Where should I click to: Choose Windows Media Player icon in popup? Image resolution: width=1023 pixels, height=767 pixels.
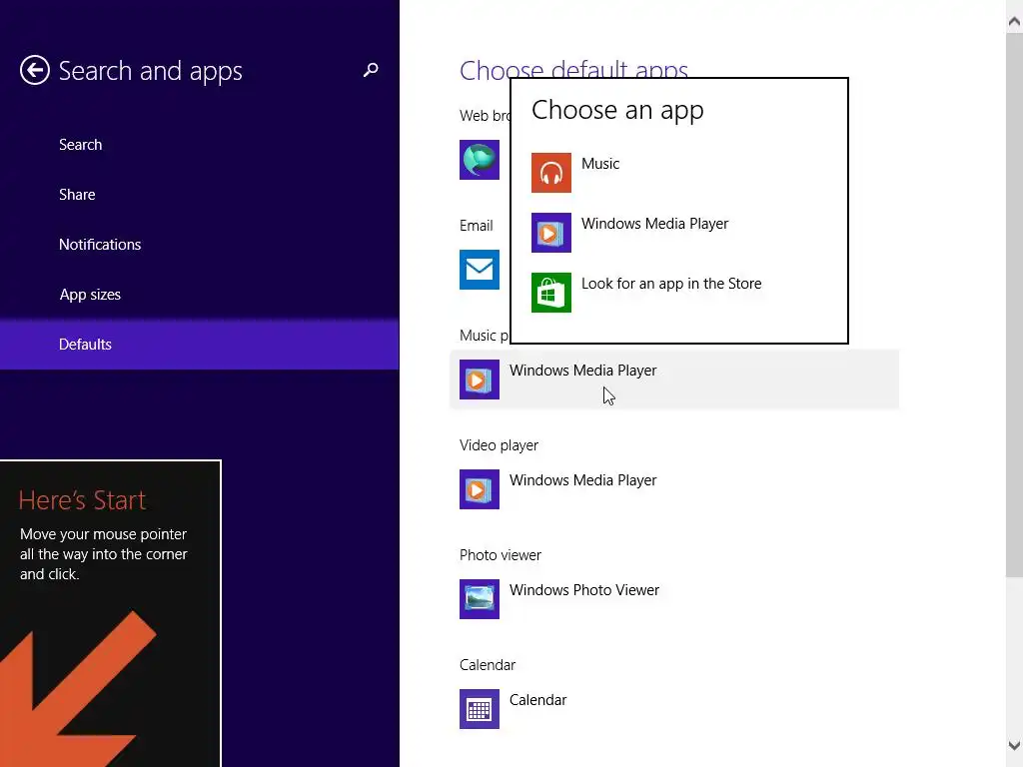point(550,232)
